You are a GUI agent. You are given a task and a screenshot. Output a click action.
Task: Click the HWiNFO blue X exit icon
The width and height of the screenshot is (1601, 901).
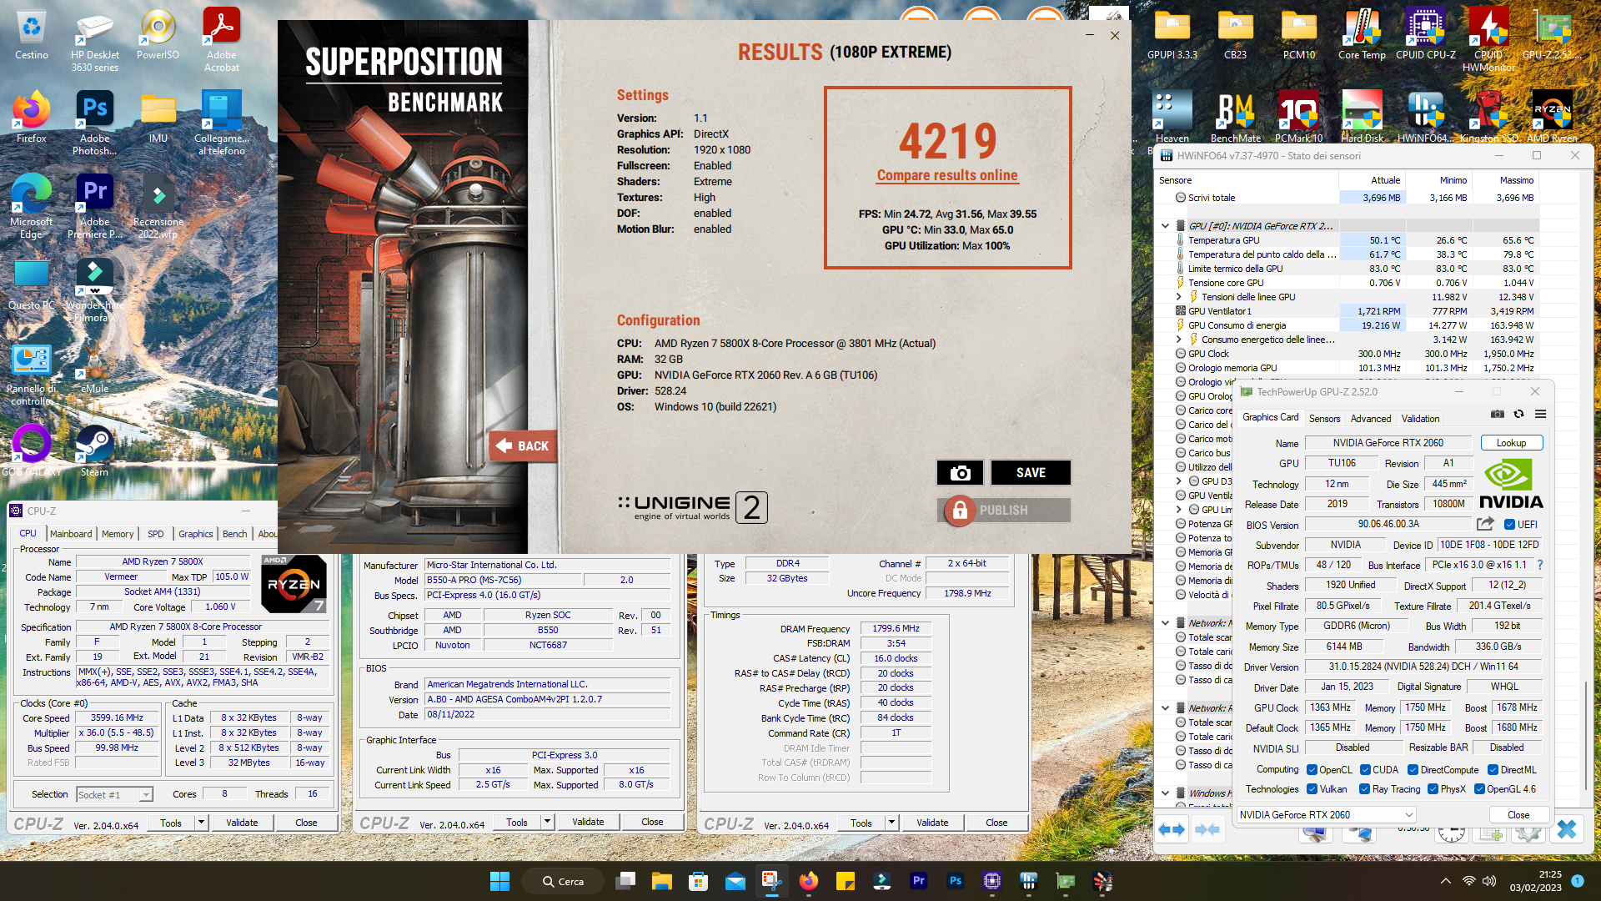pyautogui.click(x=1566, y=828)
